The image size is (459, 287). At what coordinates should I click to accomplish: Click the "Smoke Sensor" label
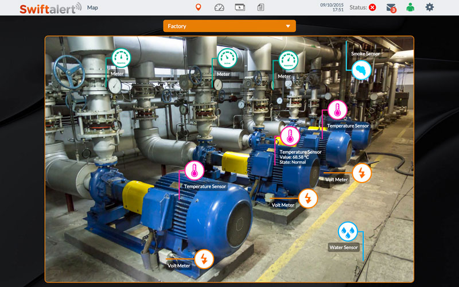pyautogui.click(x=365, y=53)
